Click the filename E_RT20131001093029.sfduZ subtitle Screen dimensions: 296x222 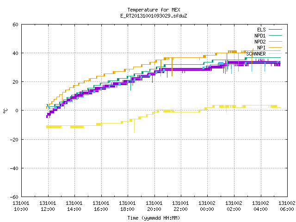click(154, 16)
